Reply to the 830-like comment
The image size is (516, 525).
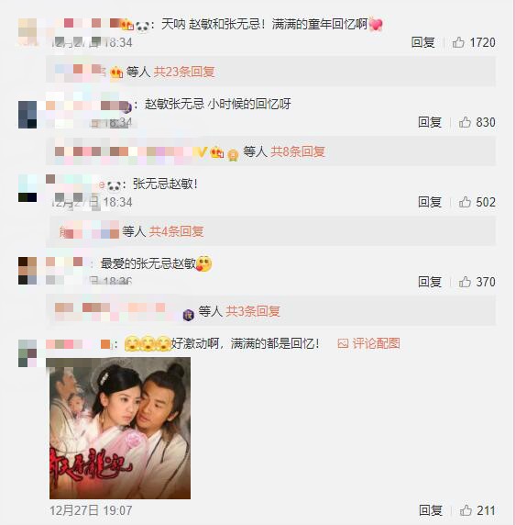(430, 122)
